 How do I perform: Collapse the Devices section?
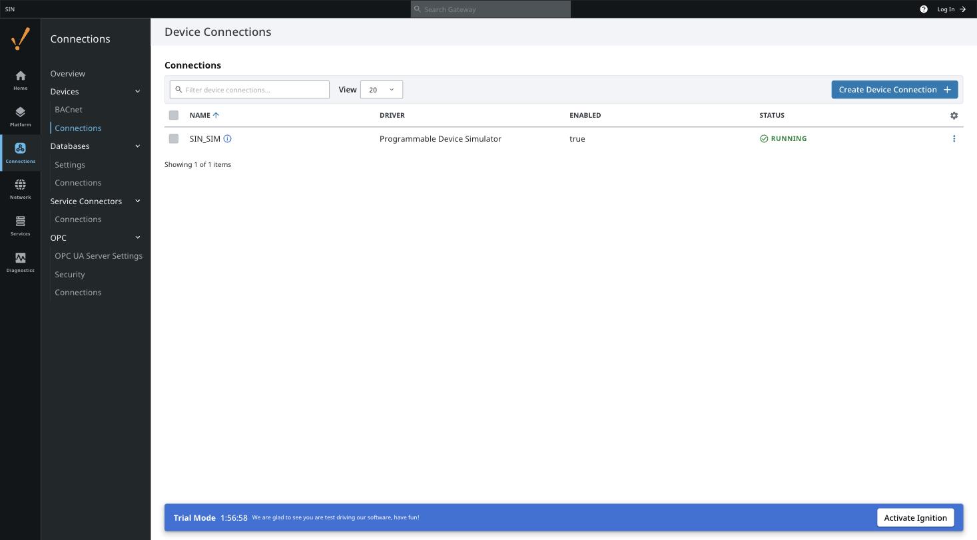pyautogui.click(x=138, y=92)
